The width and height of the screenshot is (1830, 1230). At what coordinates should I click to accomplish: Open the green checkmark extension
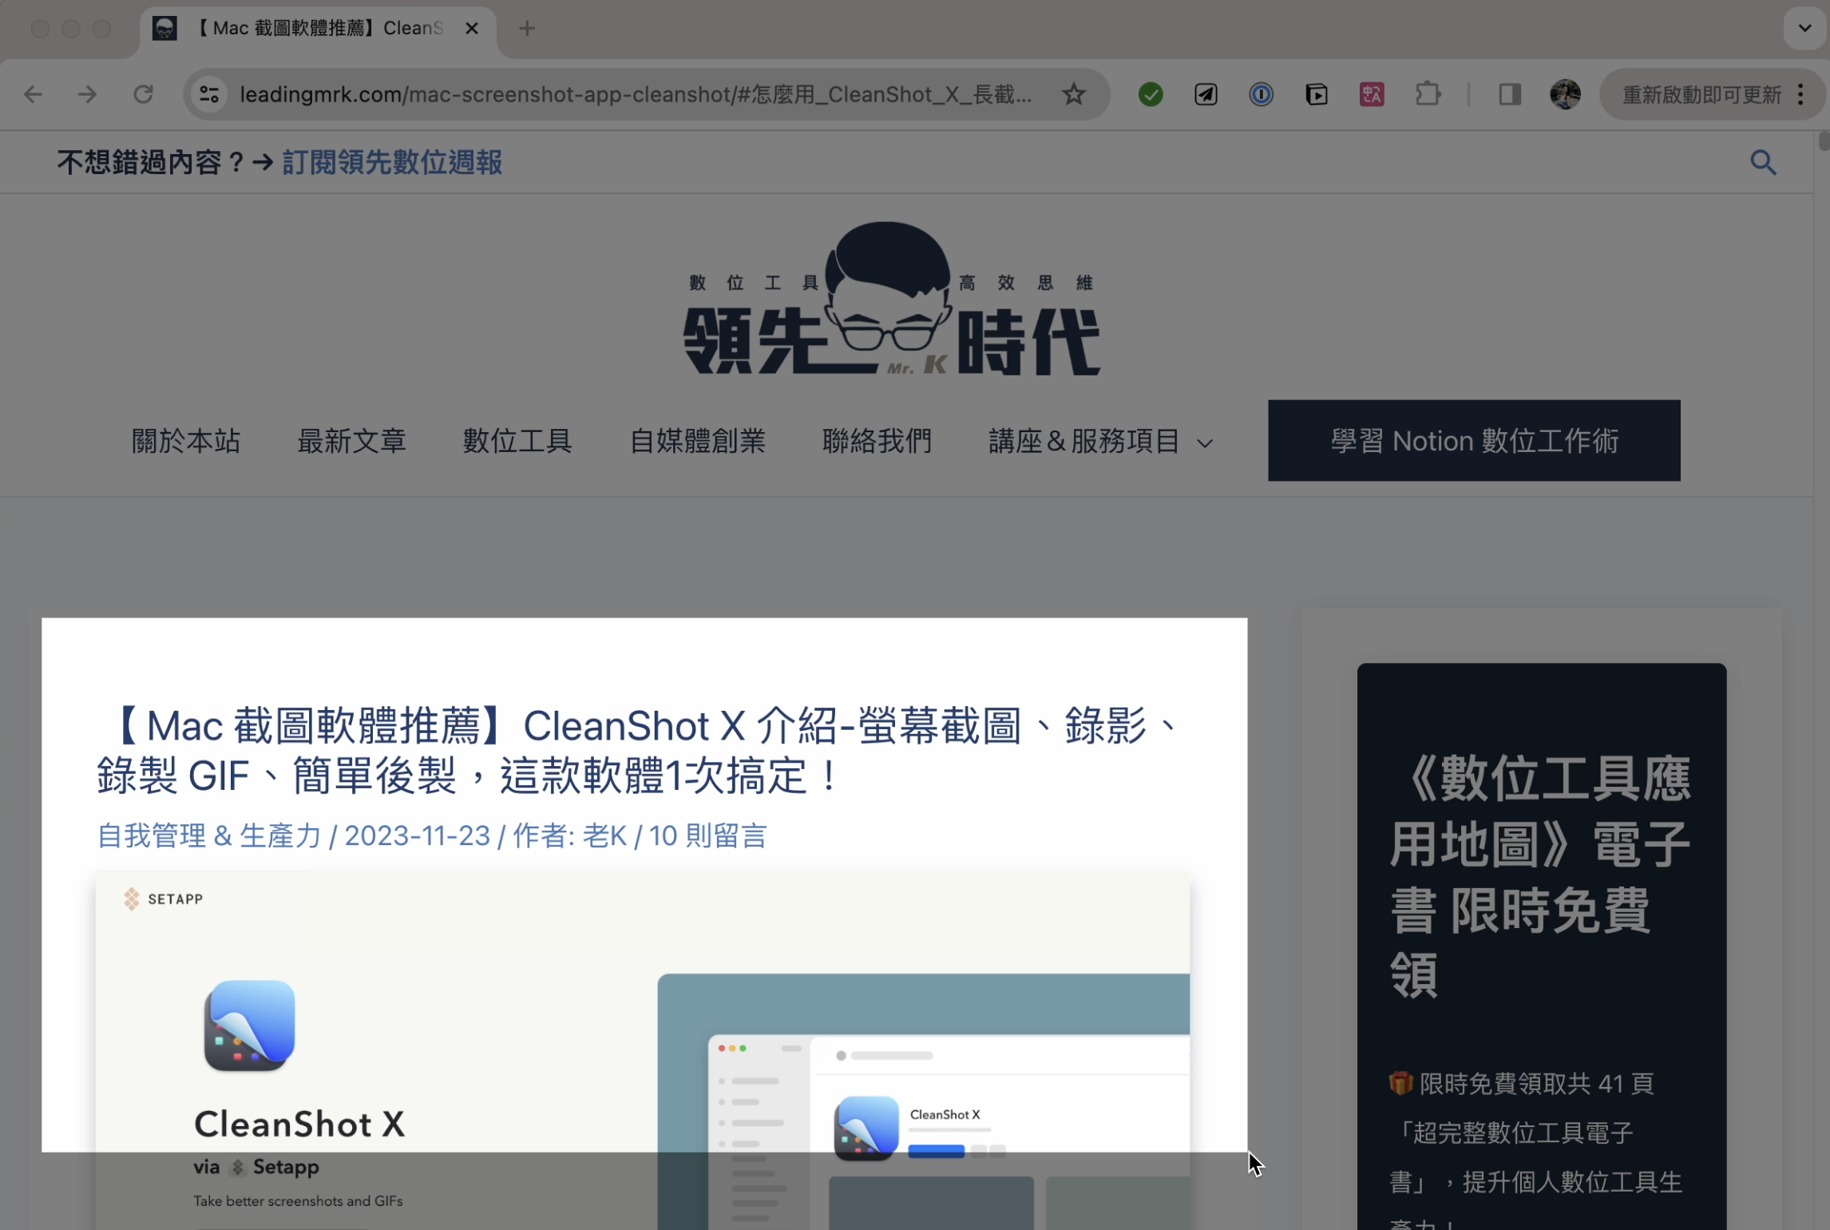point(1151,94)
